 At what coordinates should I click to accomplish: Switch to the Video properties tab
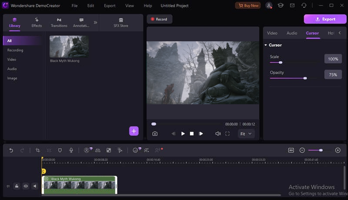click(272, 33)
